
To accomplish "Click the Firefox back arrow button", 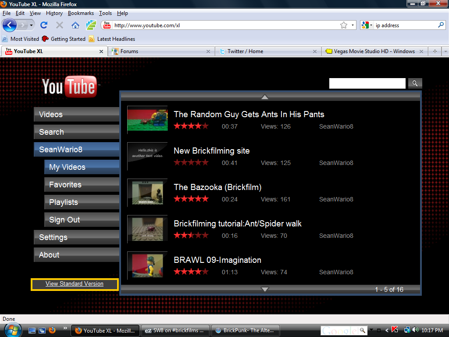I will [10, 25].
